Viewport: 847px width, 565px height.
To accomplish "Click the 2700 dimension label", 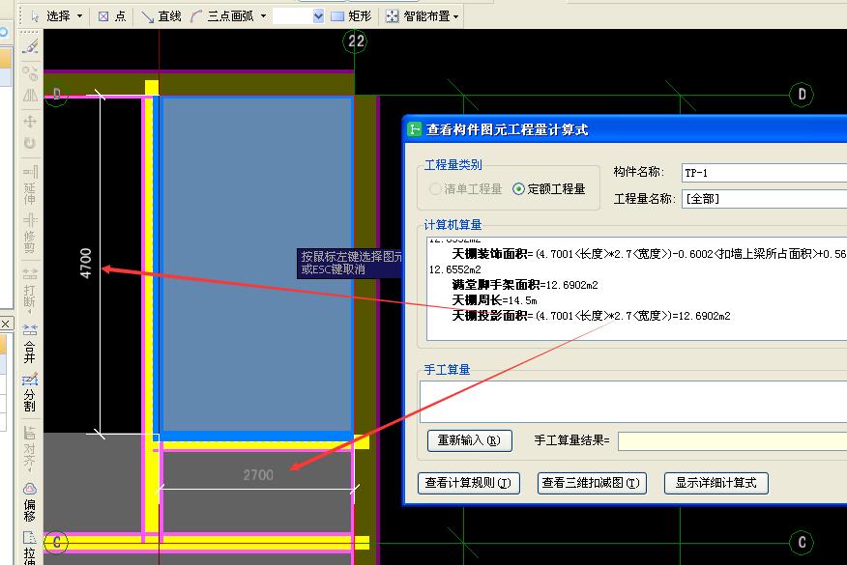I will click(258, 475).
